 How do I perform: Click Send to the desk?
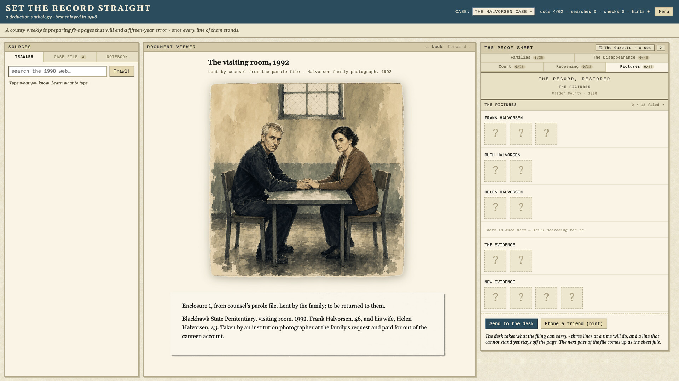coord(511,324)
